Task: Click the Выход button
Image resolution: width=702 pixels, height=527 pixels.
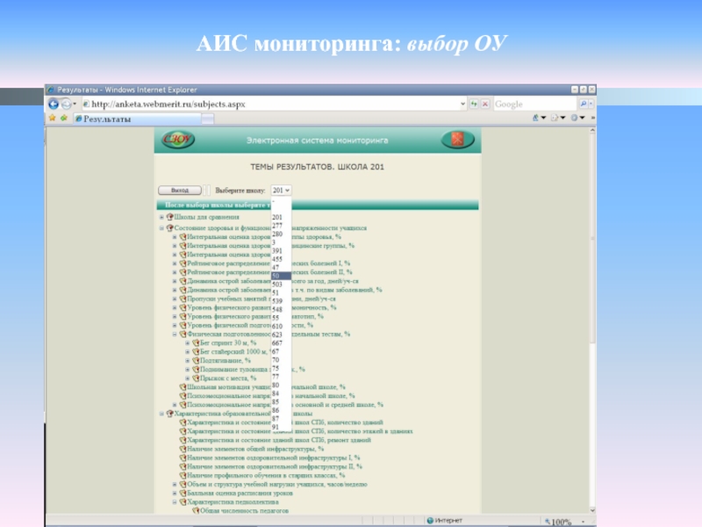Action: tap(180, 191)
